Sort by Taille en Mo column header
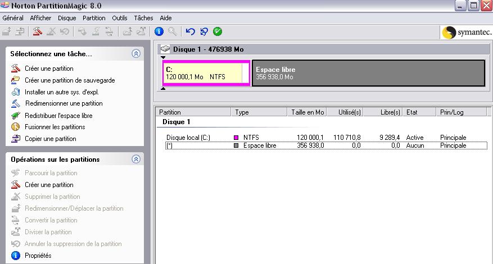 pyautogui.click(x=307, y=112)
